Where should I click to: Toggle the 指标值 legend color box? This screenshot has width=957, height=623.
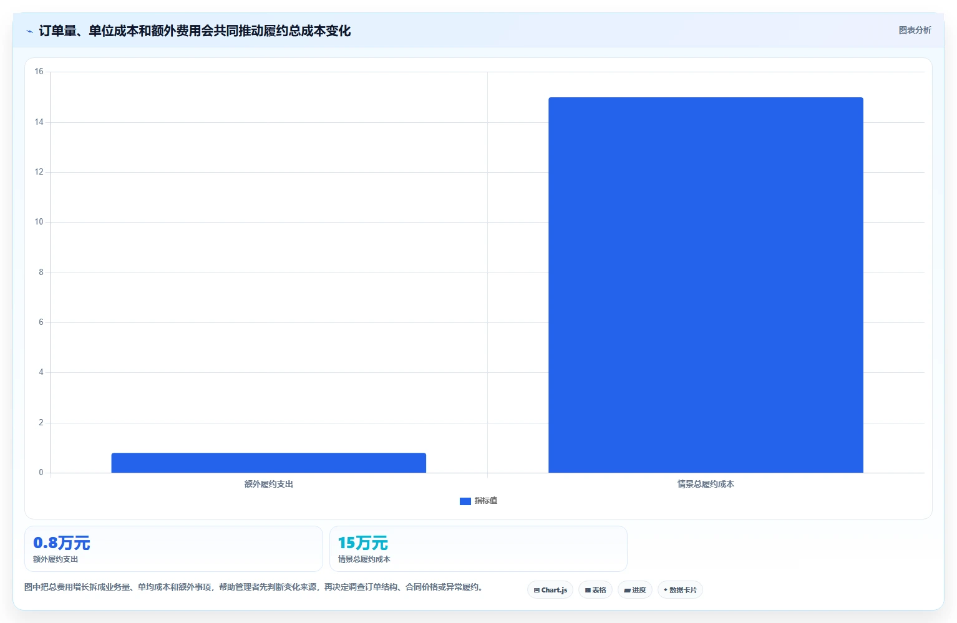[x=465, y=501]
